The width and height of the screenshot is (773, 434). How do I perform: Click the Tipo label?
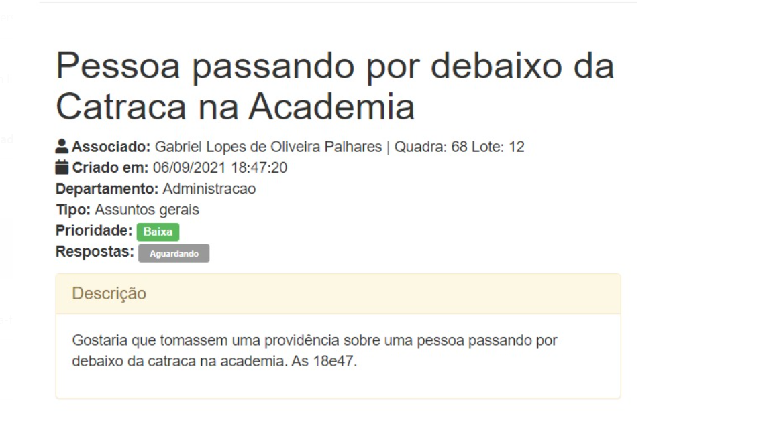pos(72,210)
